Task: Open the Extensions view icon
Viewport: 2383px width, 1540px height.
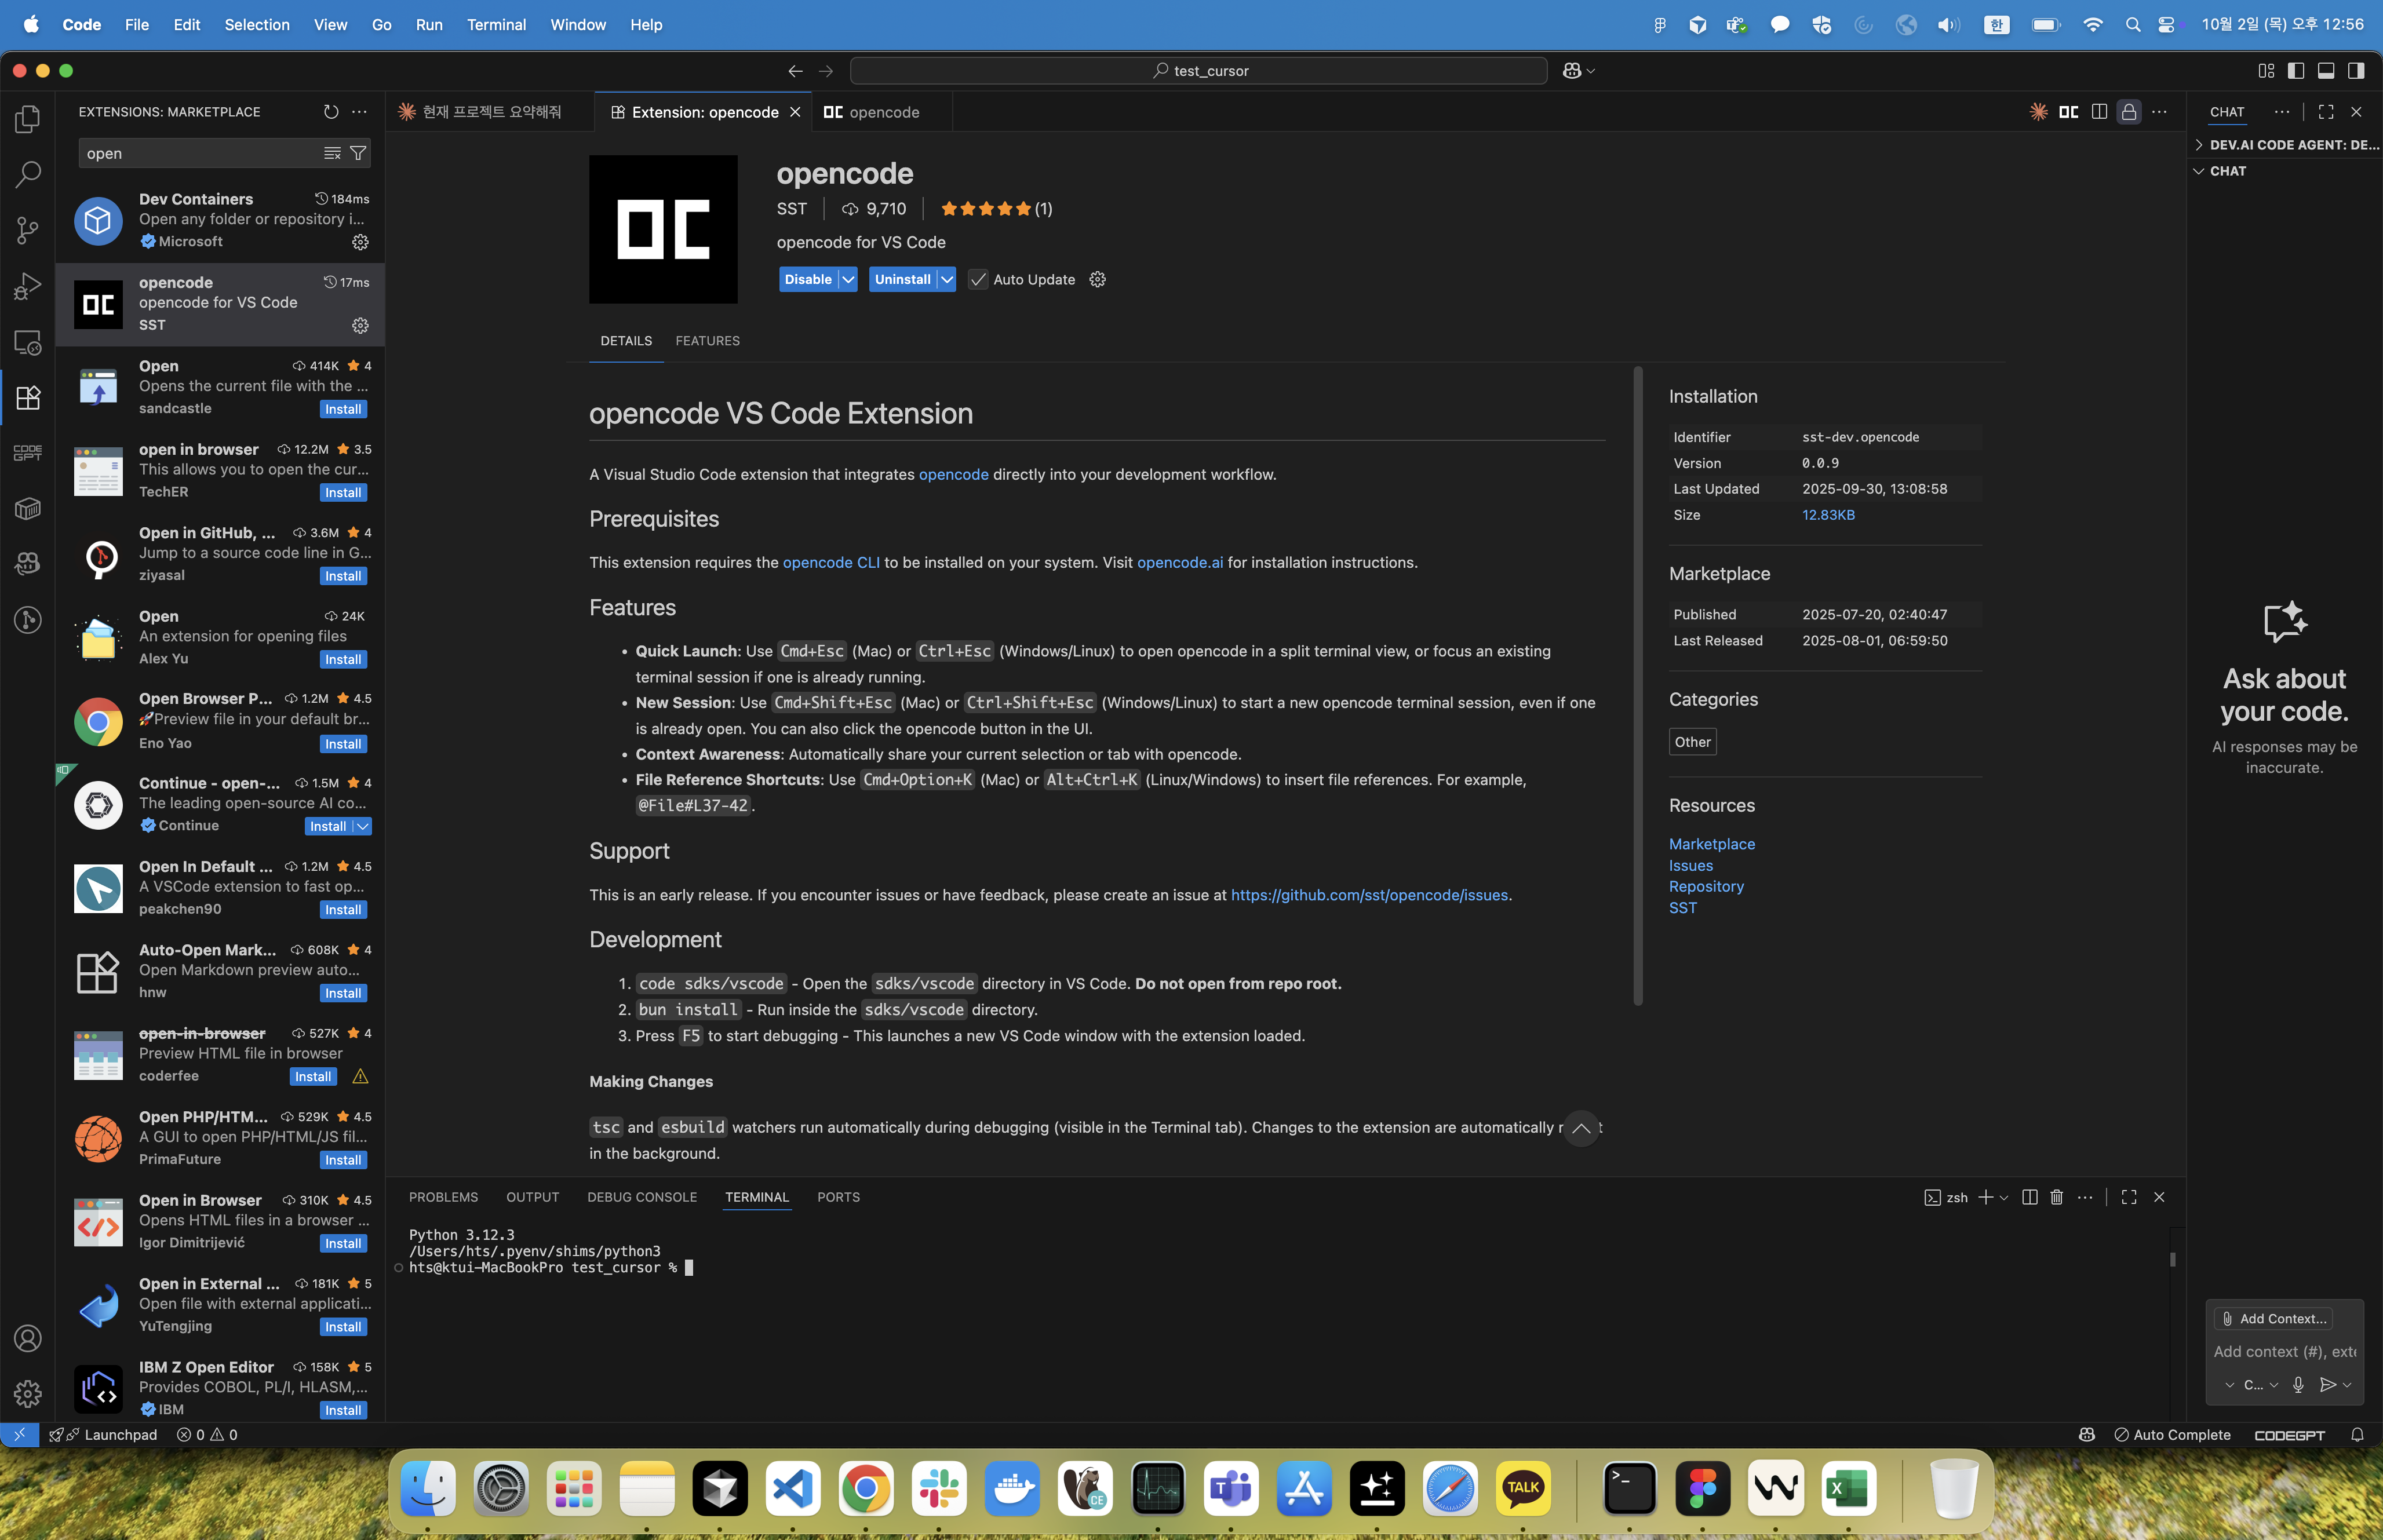Action: click(x=28, y=398)
